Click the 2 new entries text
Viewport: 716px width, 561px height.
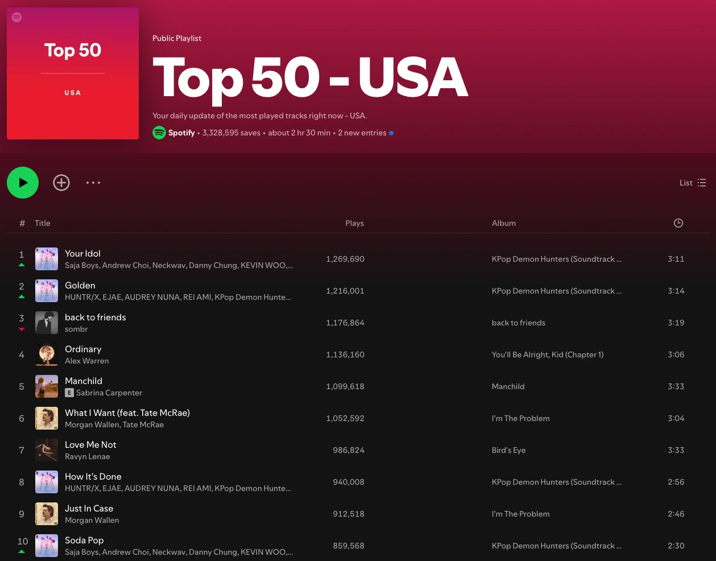point(362,133)
